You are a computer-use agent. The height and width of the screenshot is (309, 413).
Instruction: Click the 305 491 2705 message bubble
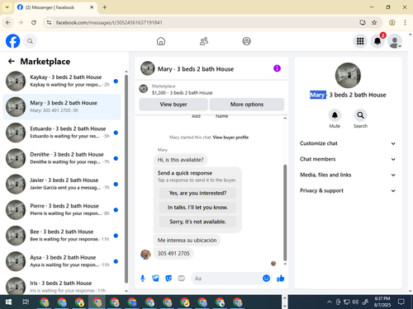click(173, 253)
